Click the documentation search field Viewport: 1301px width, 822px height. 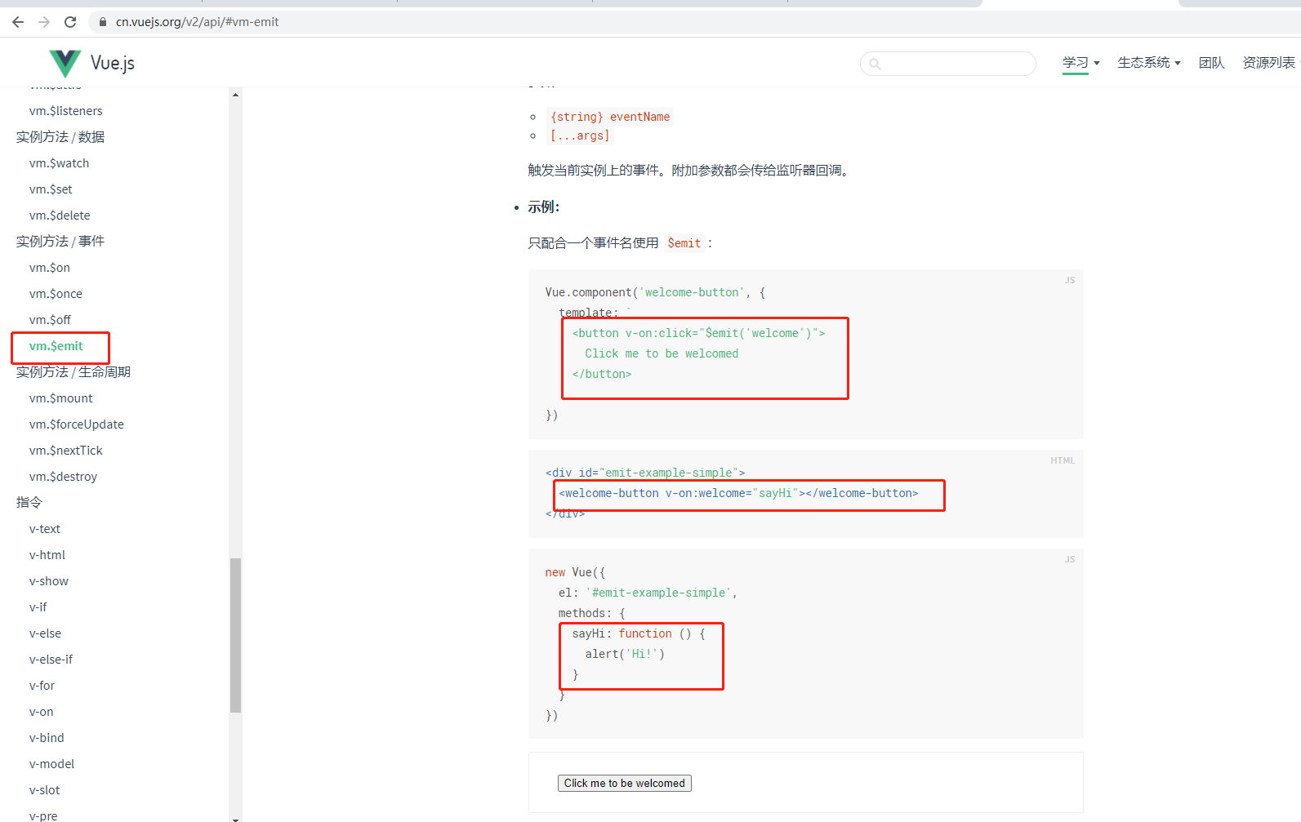point(948,64)
